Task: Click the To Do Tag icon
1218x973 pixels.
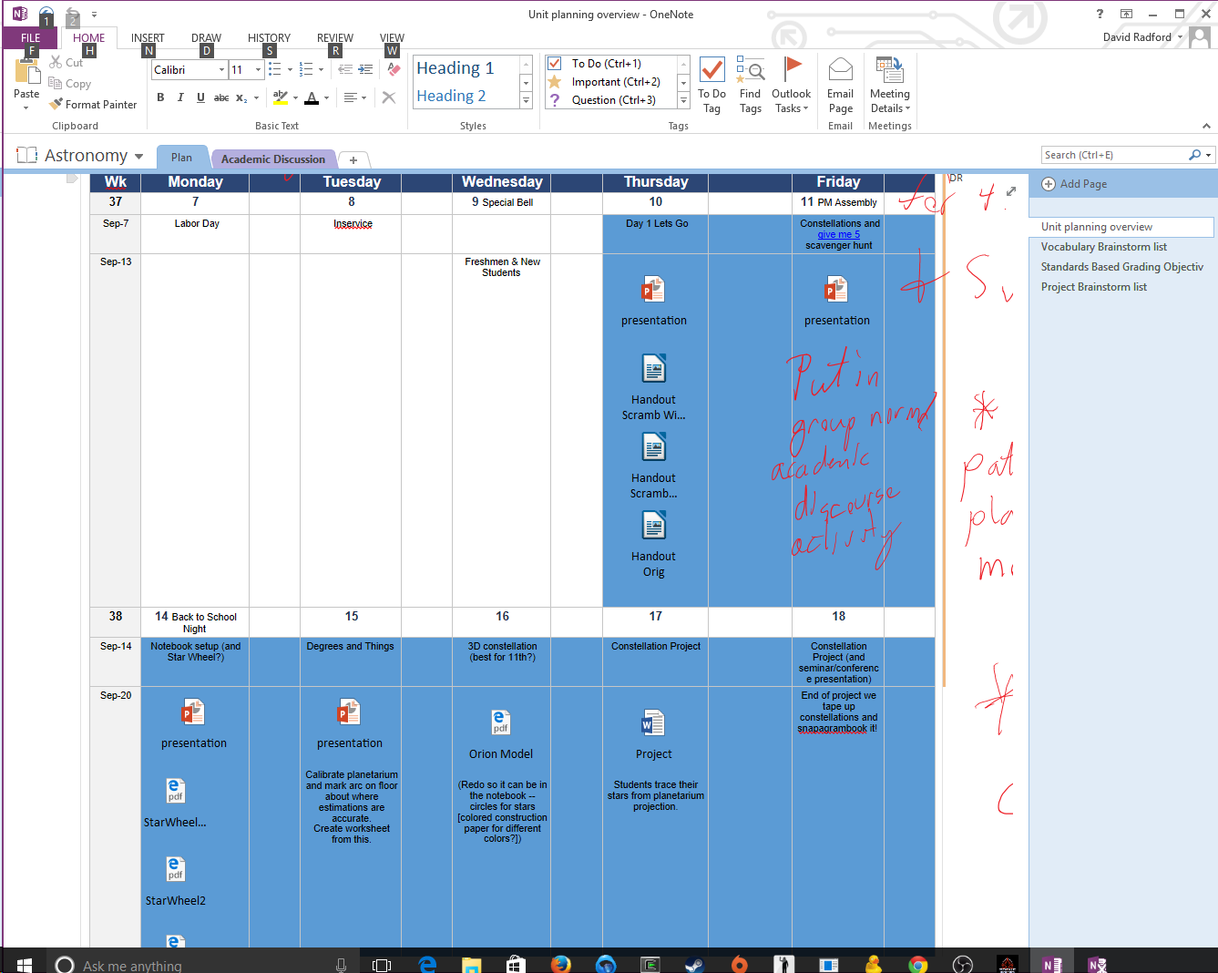Action: (711, 82)
